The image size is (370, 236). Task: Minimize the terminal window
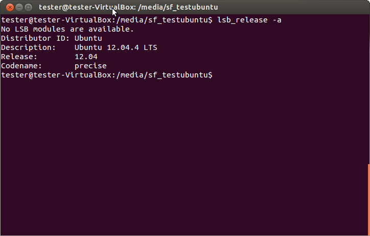(x=18, y=7)
